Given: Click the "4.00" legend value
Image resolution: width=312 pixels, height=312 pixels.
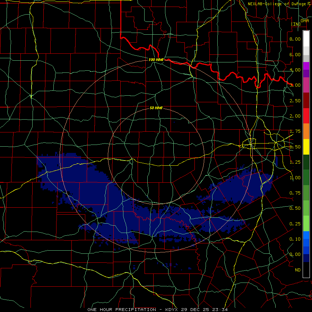Looking at the screenshot, I should point(295,70).
